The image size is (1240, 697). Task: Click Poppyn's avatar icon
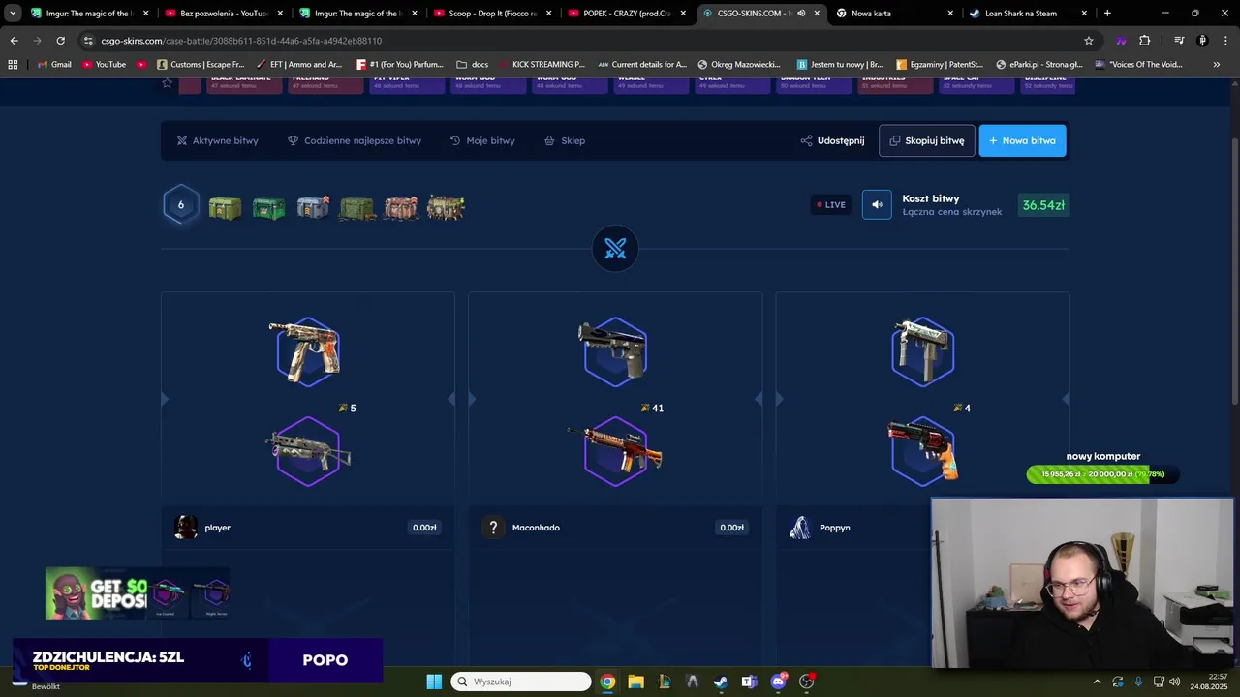click(800, 528)
